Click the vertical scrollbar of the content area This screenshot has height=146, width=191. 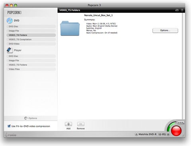183,66
